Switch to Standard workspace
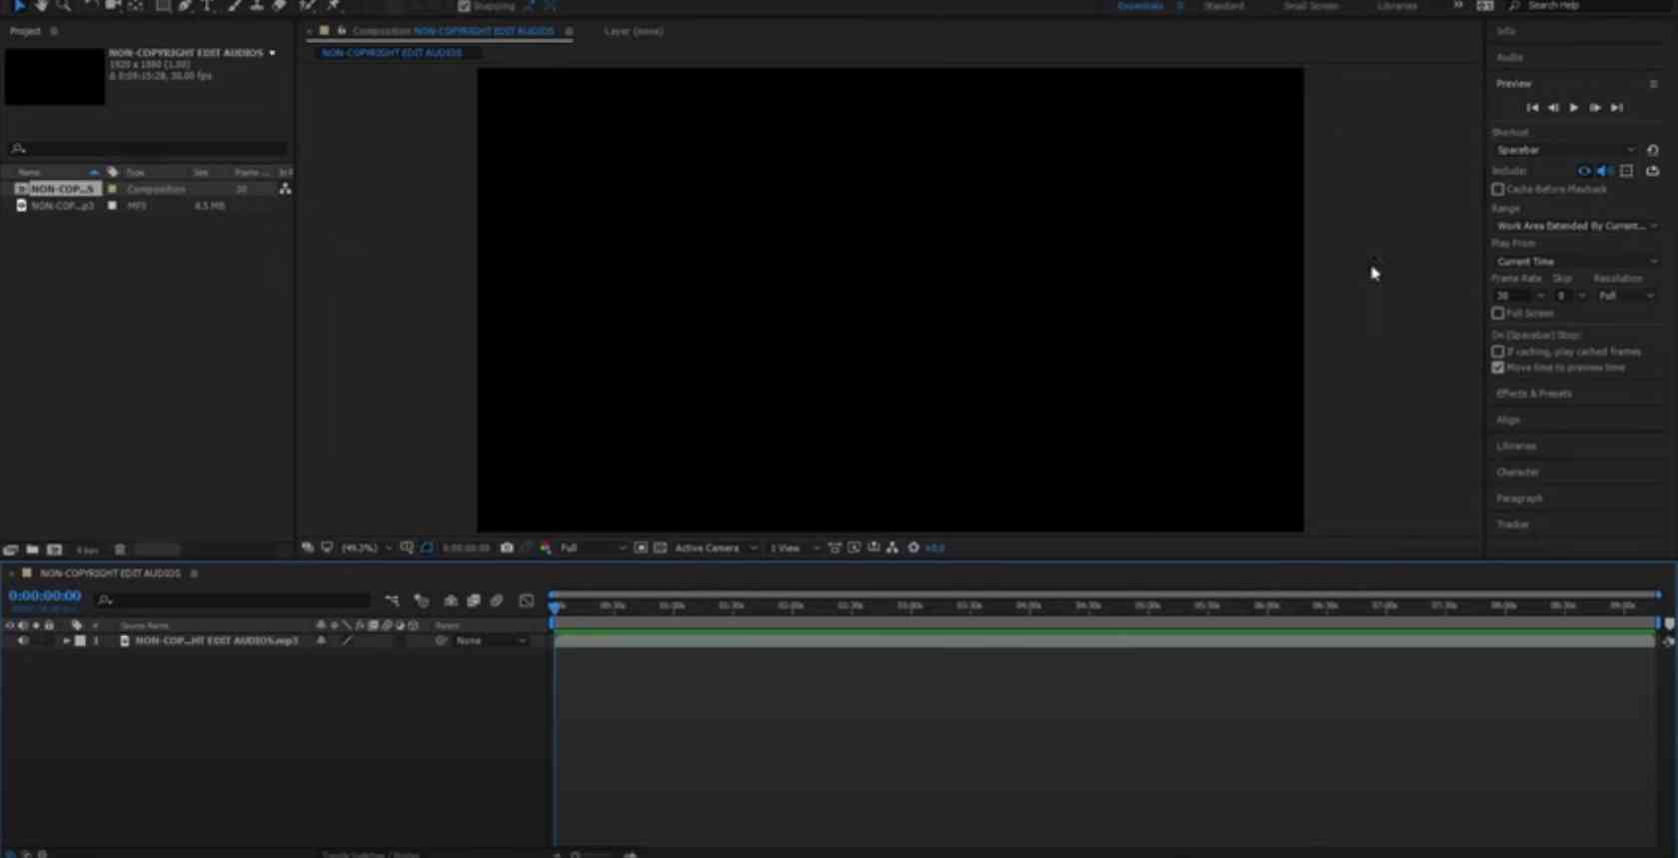 (x=1223, y=6)
